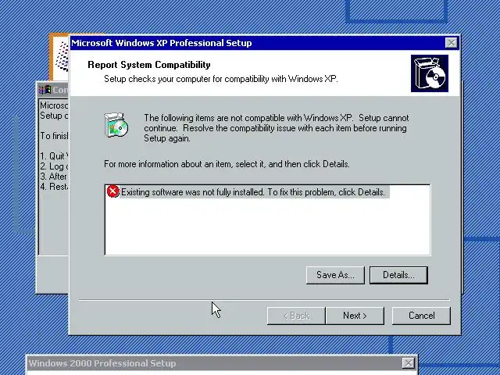Click the setup CD box icon in header

(x=430, y=73)
